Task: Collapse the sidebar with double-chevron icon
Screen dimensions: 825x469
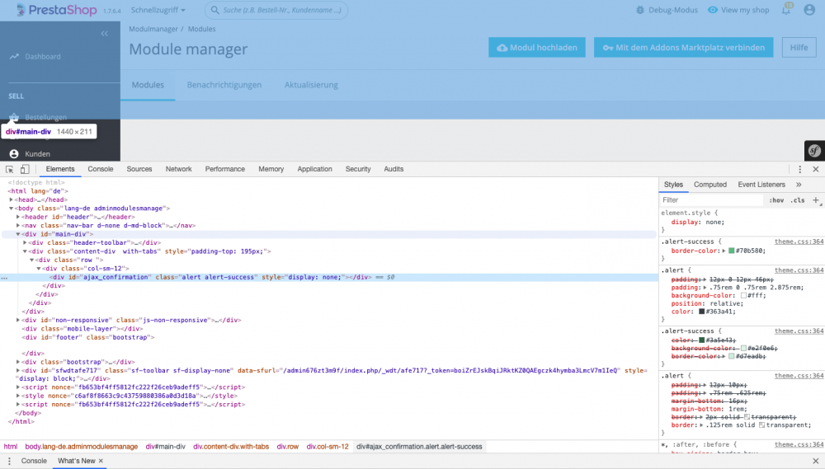Action: pos(105,34)
